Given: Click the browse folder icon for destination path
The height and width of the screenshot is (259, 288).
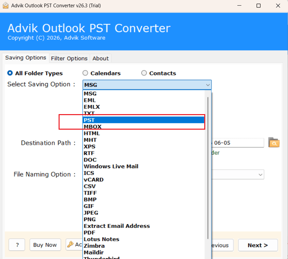Looking at the screenshot, I should click(274, 143).
